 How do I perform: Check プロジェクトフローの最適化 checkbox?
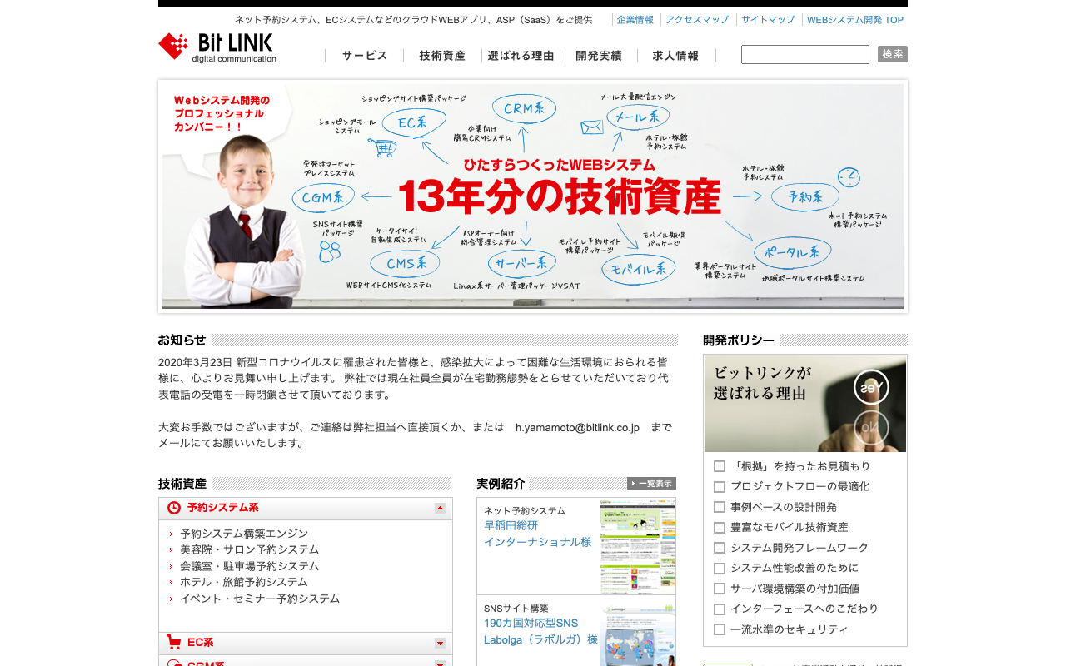(x=720, y=487)
